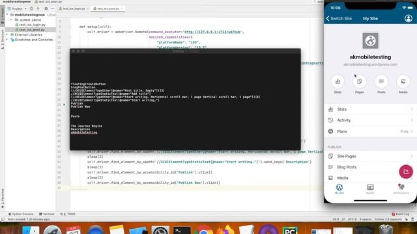This screenshot has height=234, width=417.
Task: Open akmobiletesting.wordpress.com site link
Action: (x=370, y=64)
